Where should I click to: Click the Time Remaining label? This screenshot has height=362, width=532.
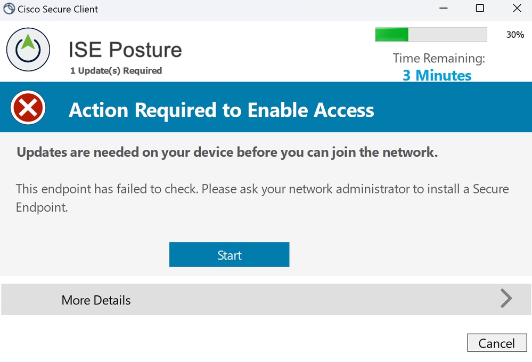[x=439, y=59]
